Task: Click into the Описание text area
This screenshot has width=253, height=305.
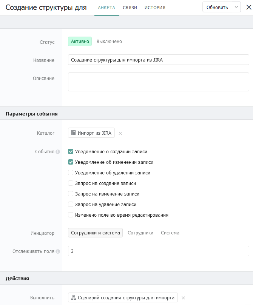Action: [159, 82]
